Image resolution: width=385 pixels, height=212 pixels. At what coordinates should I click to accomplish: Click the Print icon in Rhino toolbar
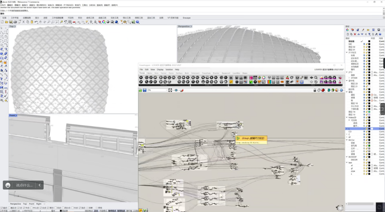click(x=14, y=22)
